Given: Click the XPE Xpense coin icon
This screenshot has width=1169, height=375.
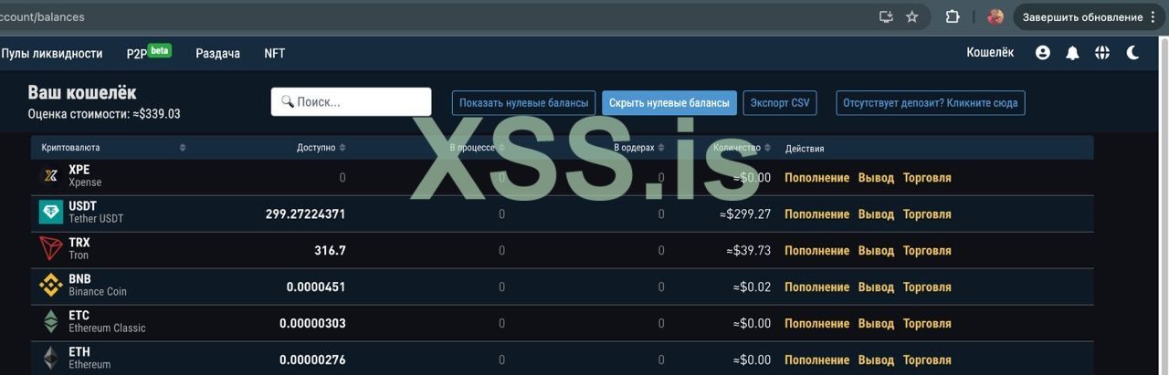Looking at the screenshot, I should point(51,176).
